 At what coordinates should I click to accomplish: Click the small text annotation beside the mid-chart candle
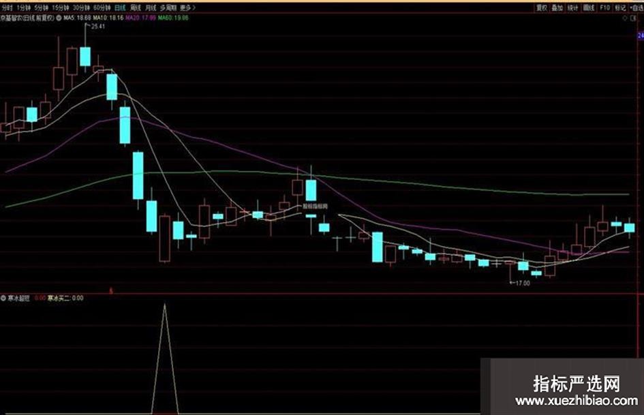coord(315,206)
